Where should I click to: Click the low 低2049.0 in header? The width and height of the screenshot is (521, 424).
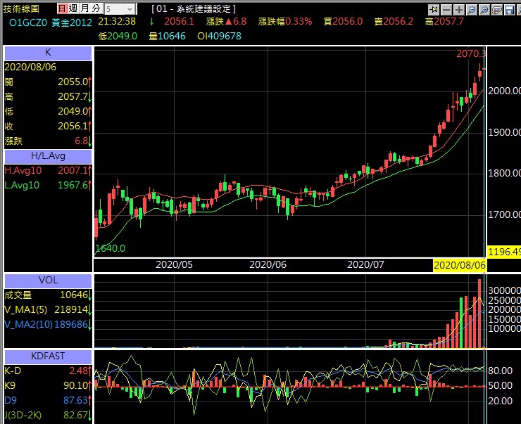click(118, 36)
